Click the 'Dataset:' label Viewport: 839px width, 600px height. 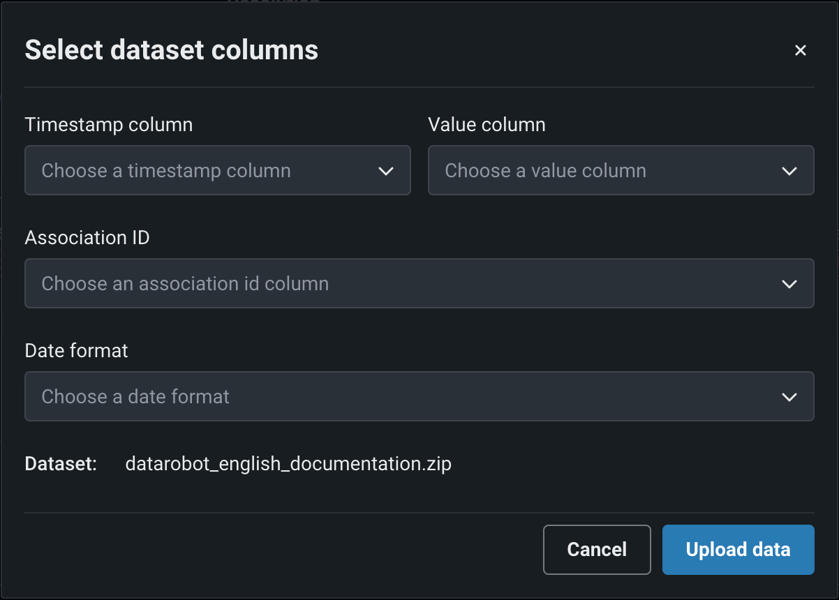coord(61,464)
